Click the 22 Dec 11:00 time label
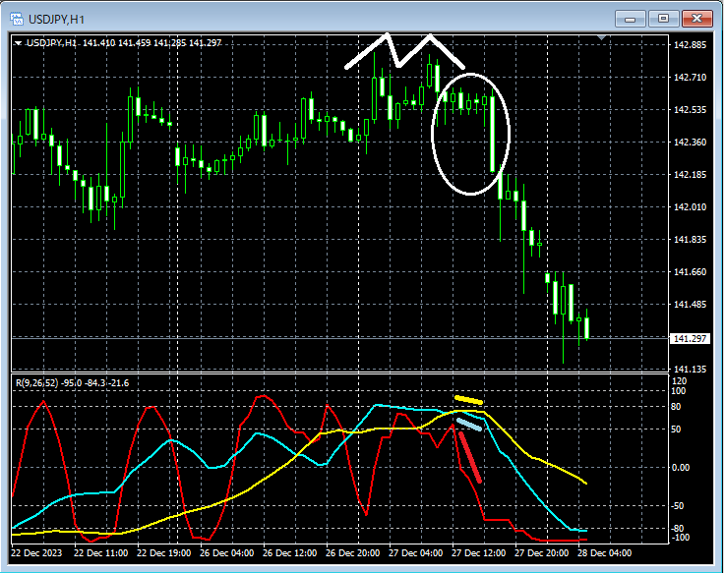725x573 pixels. (x=100, y=553)
